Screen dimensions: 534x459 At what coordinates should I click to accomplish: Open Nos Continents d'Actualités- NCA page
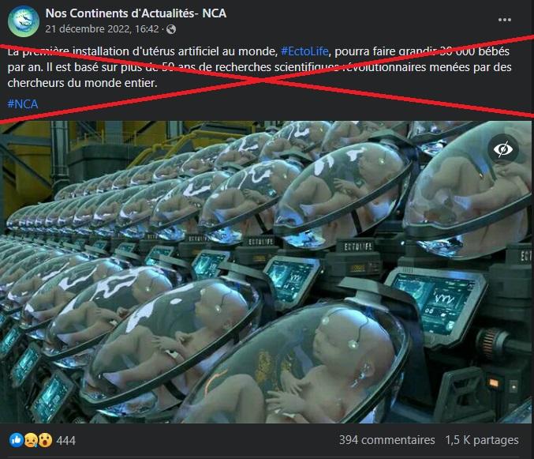pyautogui.click(x=136, y=13)
